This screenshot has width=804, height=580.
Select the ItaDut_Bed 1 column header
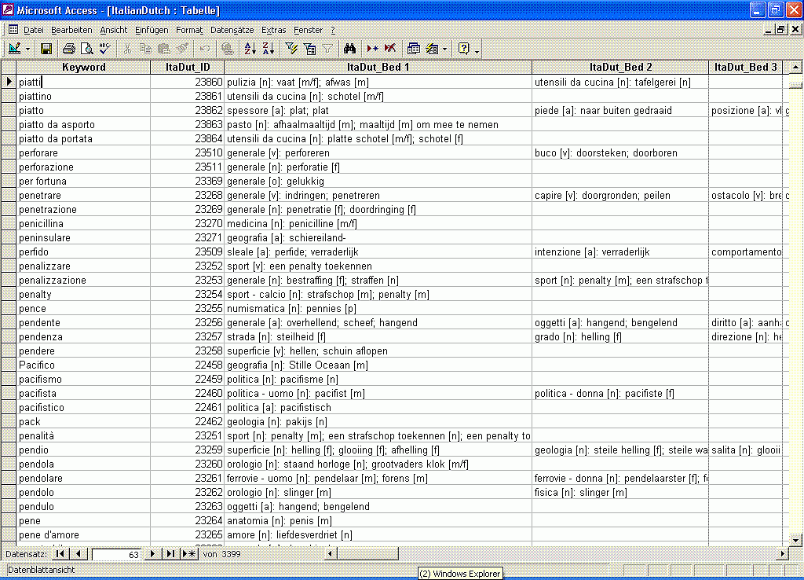(378, 67)
